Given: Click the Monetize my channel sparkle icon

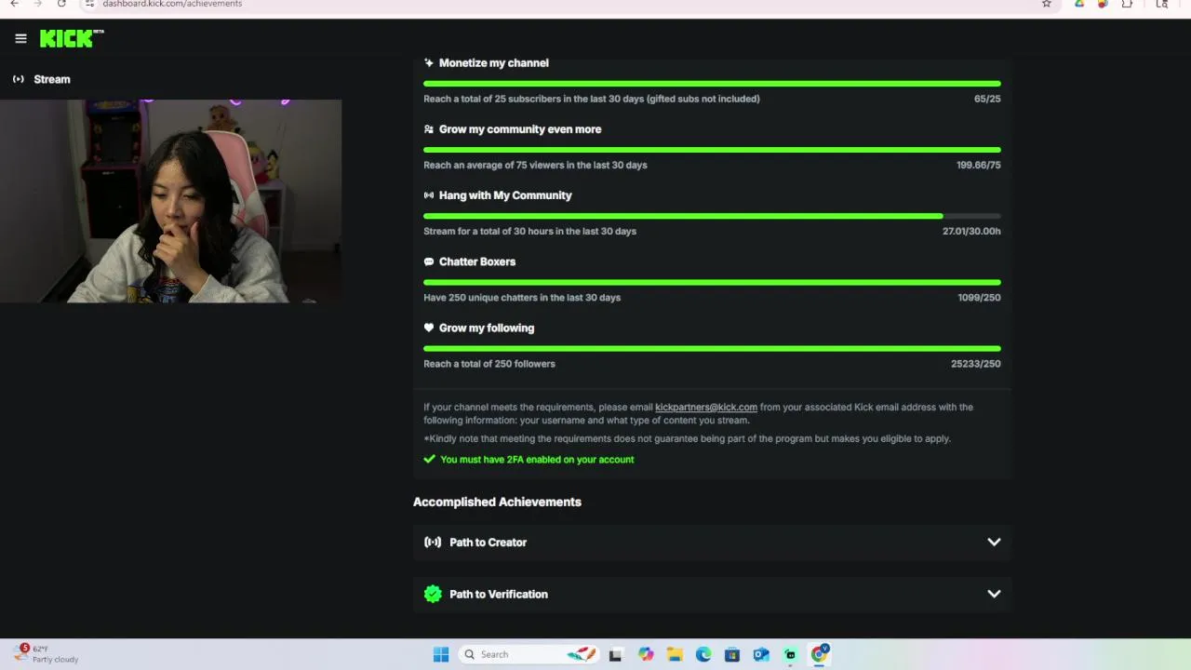Looking at the screenshot, I should coord(429,63).
